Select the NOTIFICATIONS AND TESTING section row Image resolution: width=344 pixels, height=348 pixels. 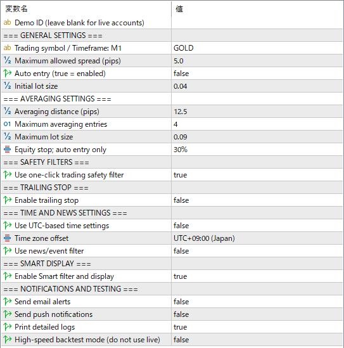(172, 289)
